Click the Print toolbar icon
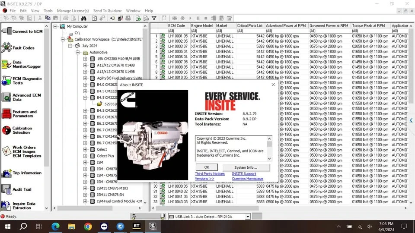This screenshot has width=415, height=233. (65, 18)
